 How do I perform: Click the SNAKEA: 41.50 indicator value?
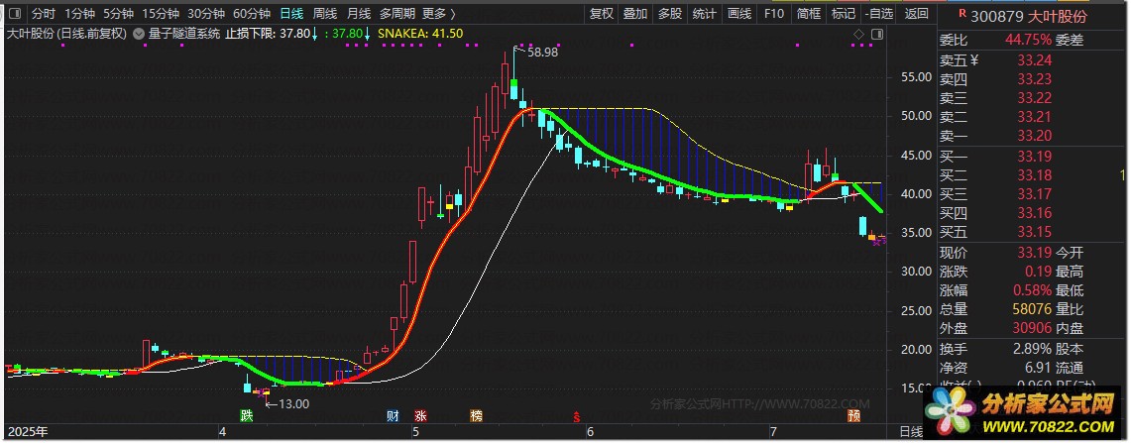[x=420, y=33]
